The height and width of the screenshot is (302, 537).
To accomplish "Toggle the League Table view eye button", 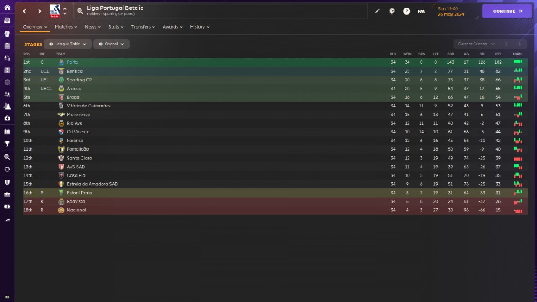I will [x=68, y=44].
